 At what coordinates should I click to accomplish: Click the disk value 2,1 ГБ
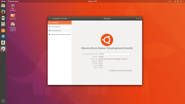click(101, 68)
